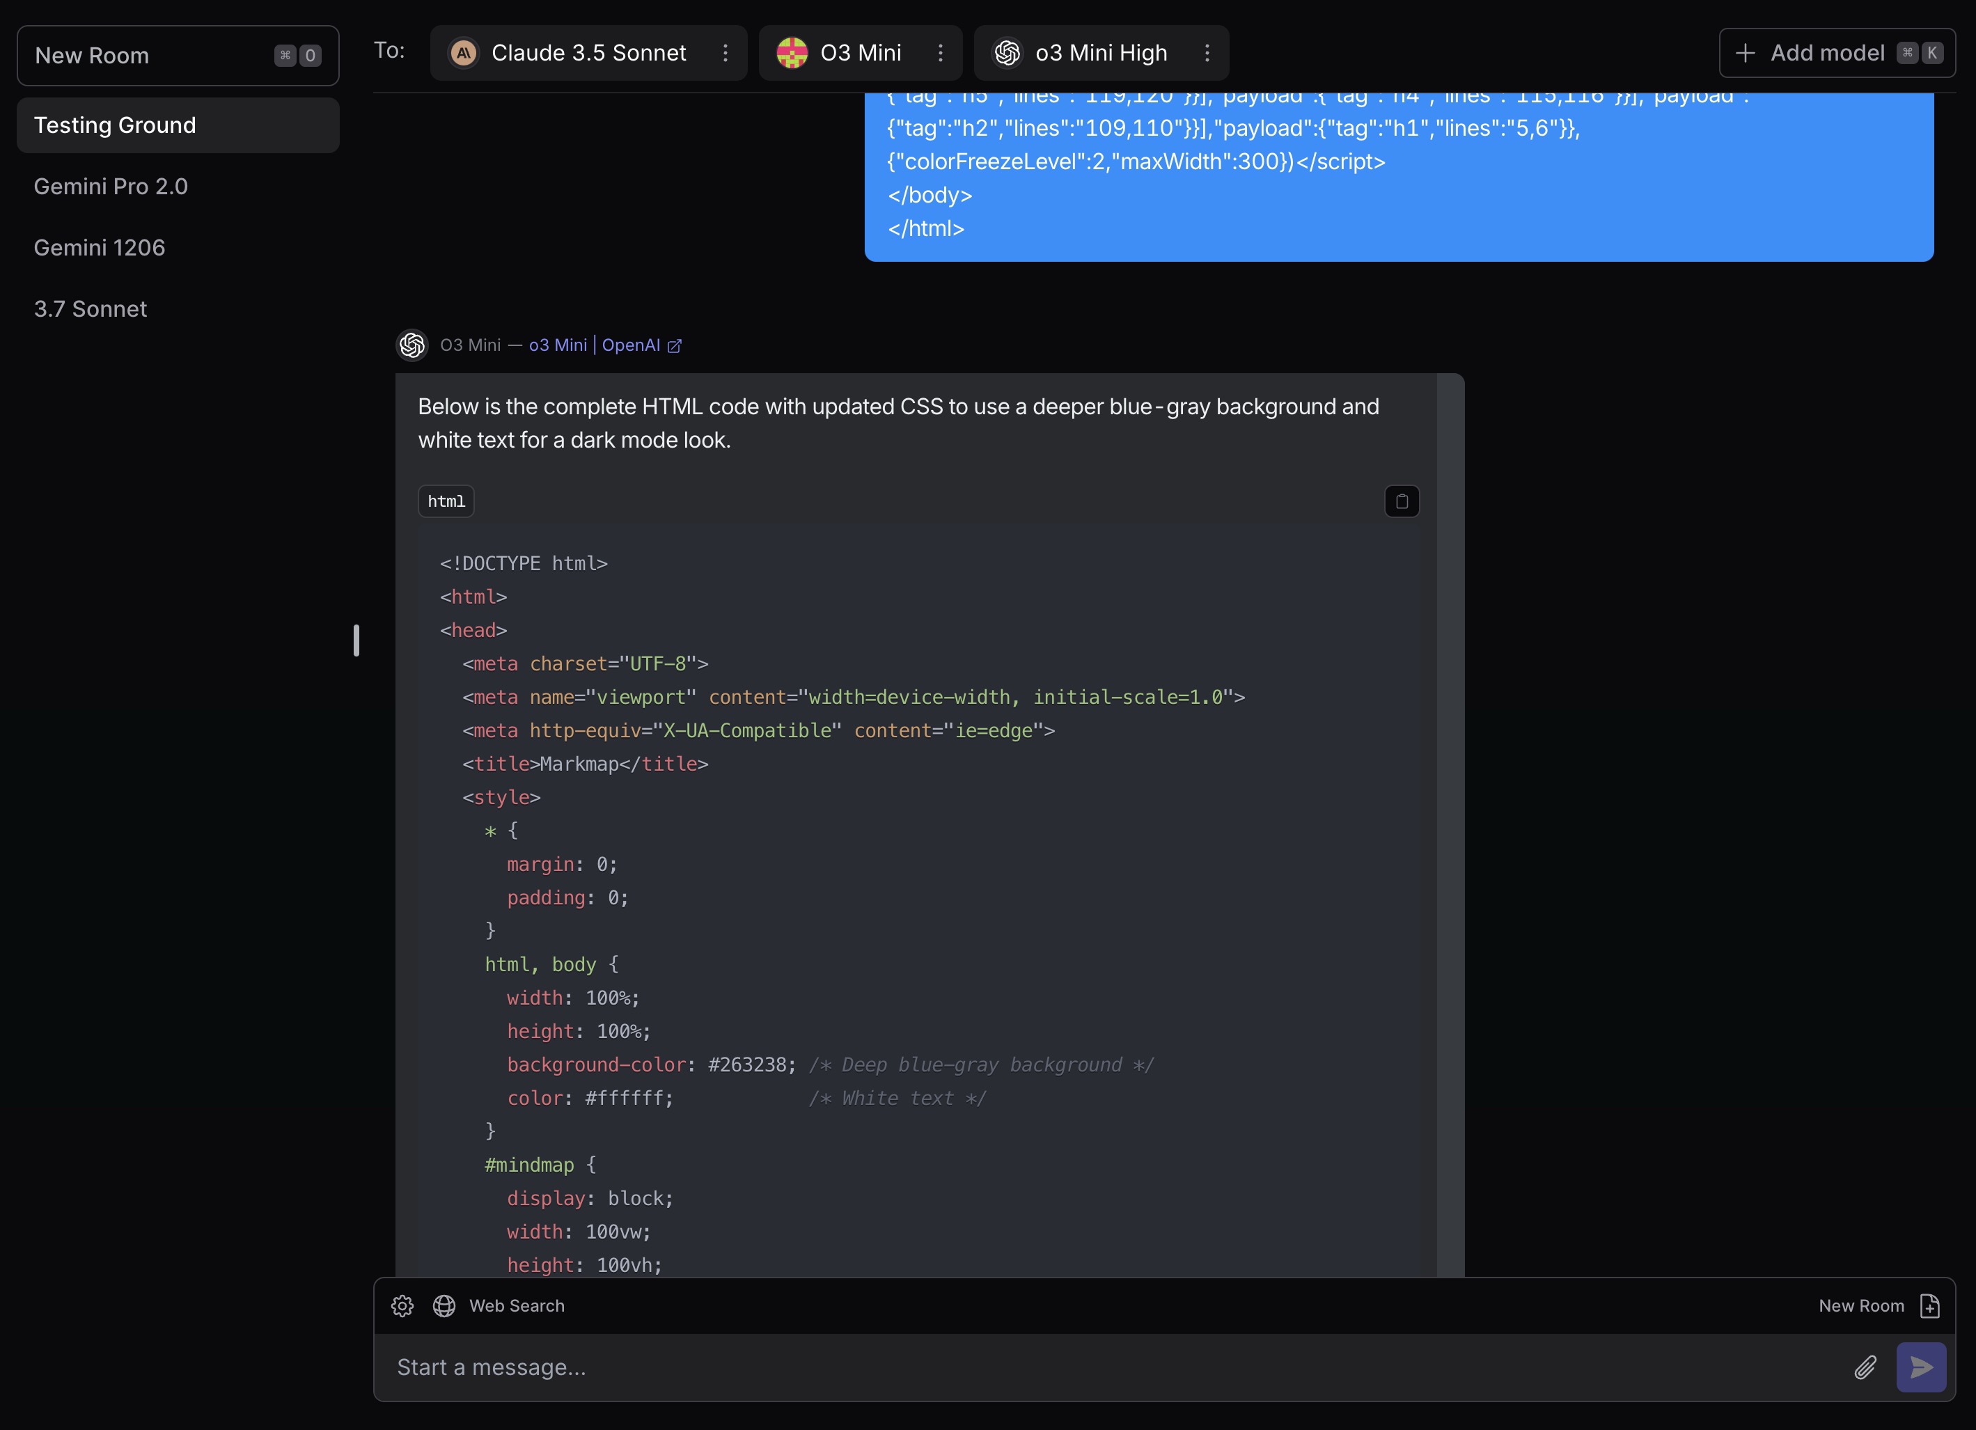
Task: Click the ⌘0 shortcut badge on New Room
Action: point(298,56)
